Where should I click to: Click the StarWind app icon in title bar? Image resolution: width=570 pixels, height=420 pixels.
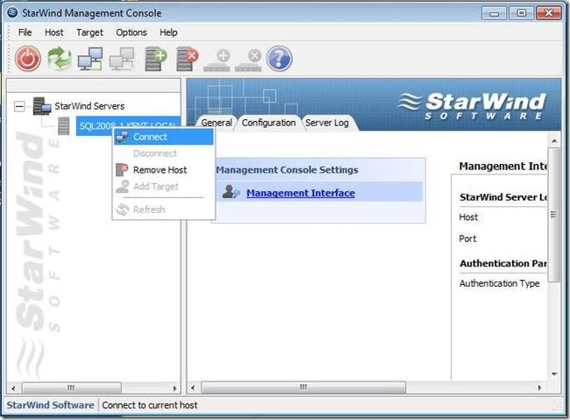[x=12, y=13]
